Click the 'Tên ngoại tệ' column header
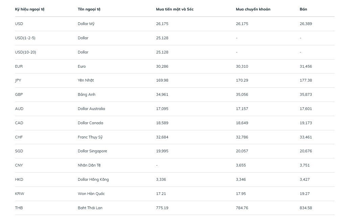Image resolution: width=340 pixels, height=218 pixels. (x=89, y=9)
